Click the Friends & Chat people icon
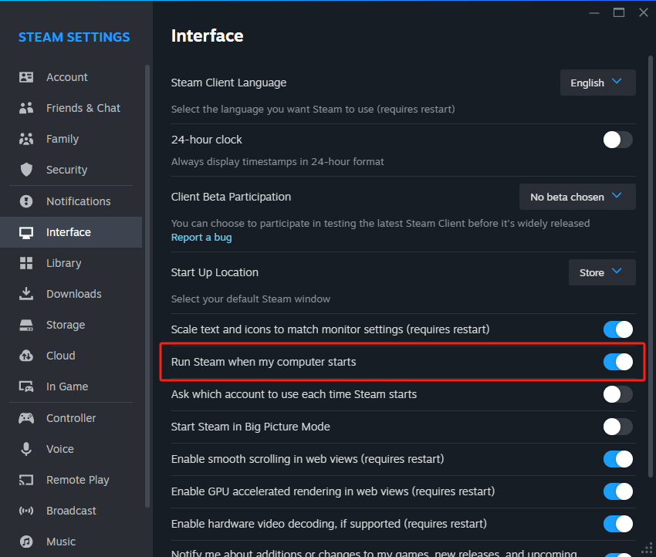The width and height of the screenshot is (656, 557). [26, 108]
